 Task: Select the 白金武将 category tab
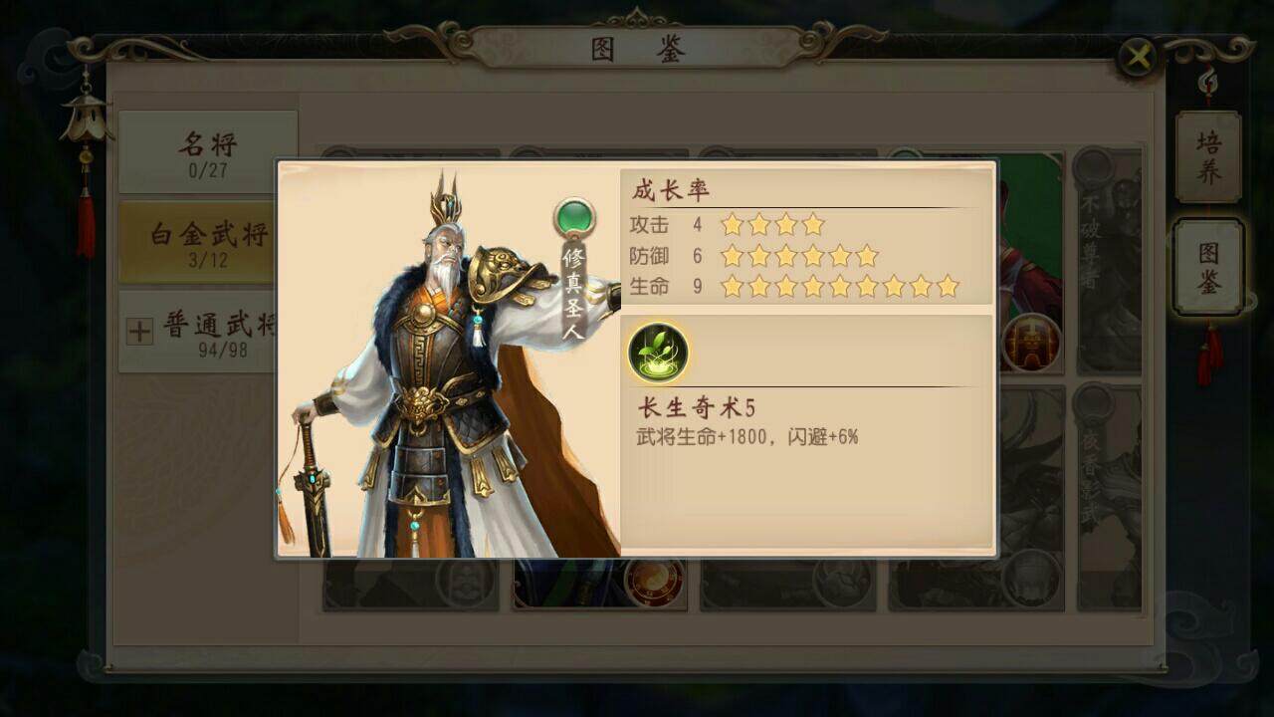click(x=198, y=242)
